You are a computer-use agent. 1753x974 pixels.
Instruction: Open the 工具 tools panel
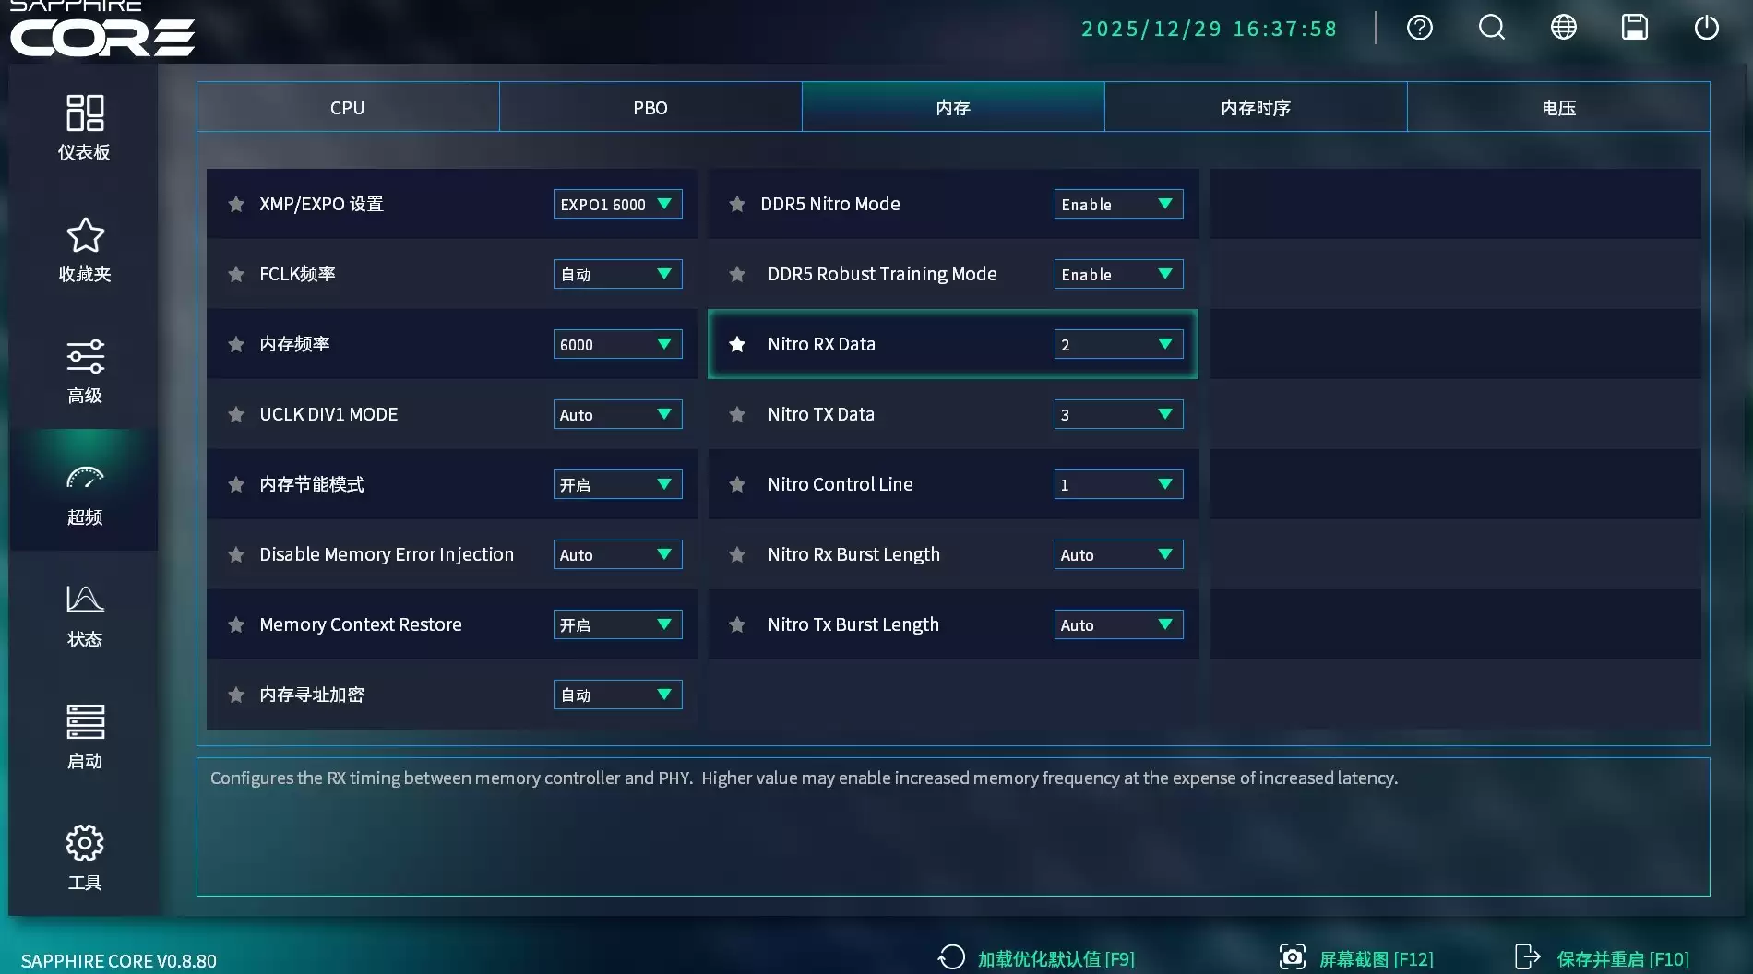click(85, 856)
